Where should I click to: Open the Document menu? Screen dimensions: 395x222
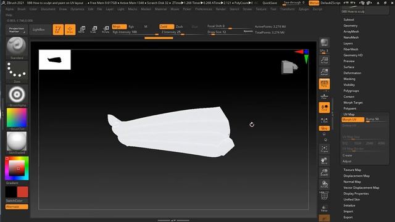pos(48,9)
